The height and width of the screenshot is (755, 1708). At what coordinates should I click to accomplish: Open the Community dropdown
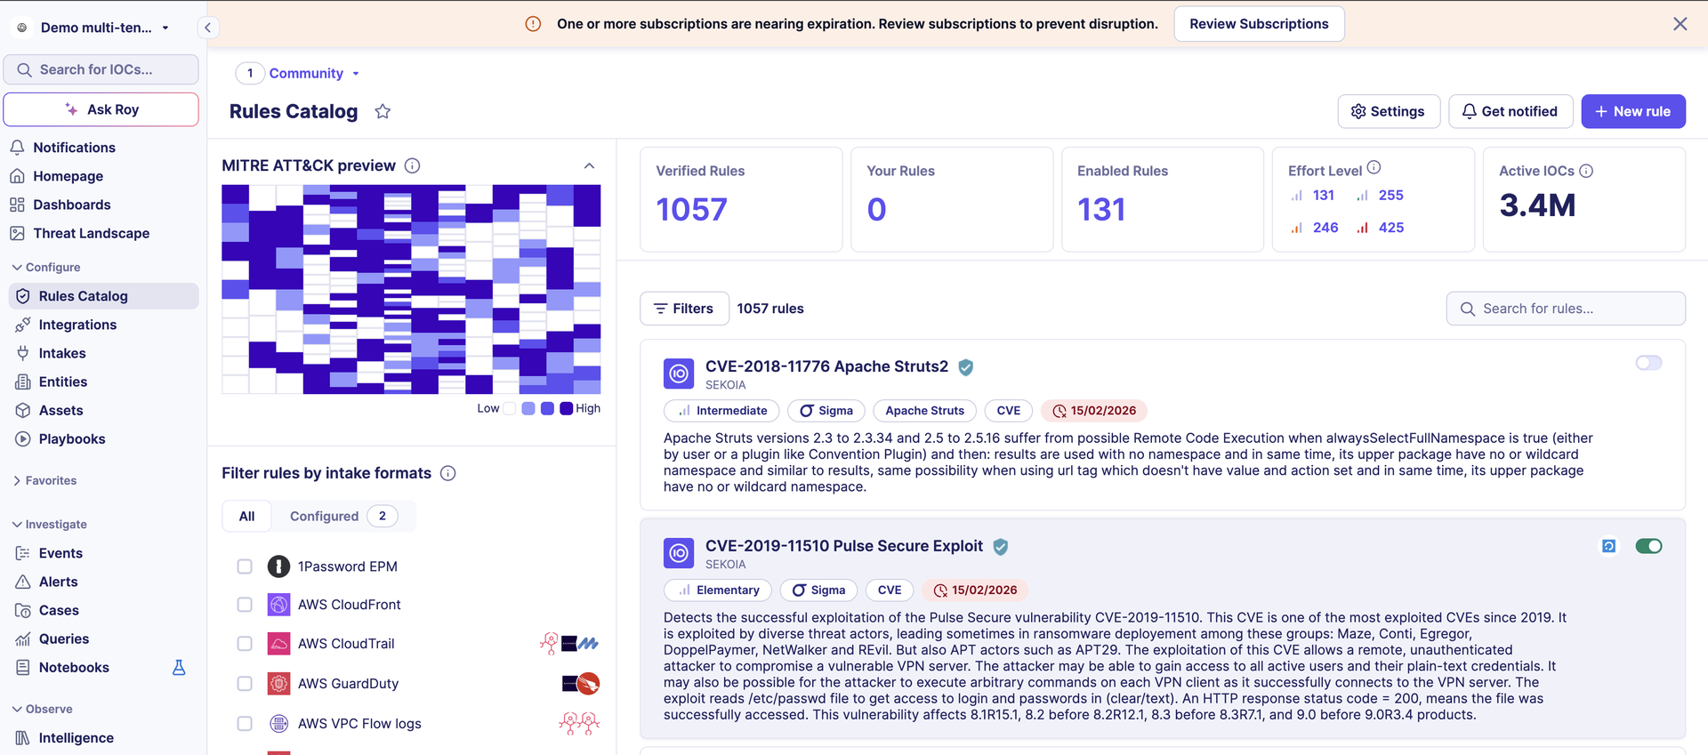click(314, 73)
